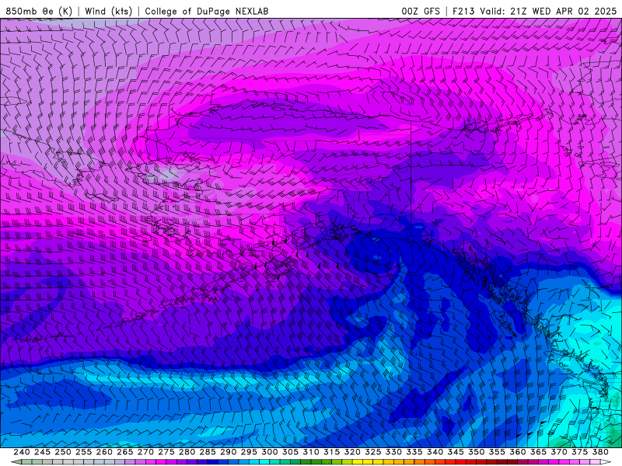622x466 pixels.
Task: Click the 275 value on the color scale
Action: pyautogui.click(x=166, y=452)
